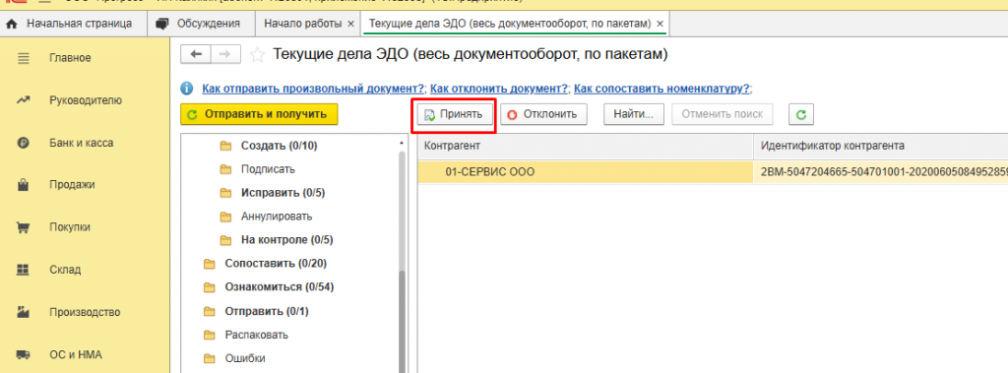Open the ОС и НМА section
The height and width of the screenshot is (373, 1008).
76,354
